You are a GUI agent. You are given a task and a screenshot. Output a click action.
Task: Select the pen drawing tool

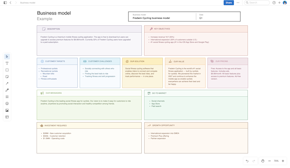click(x=7, y=90)
